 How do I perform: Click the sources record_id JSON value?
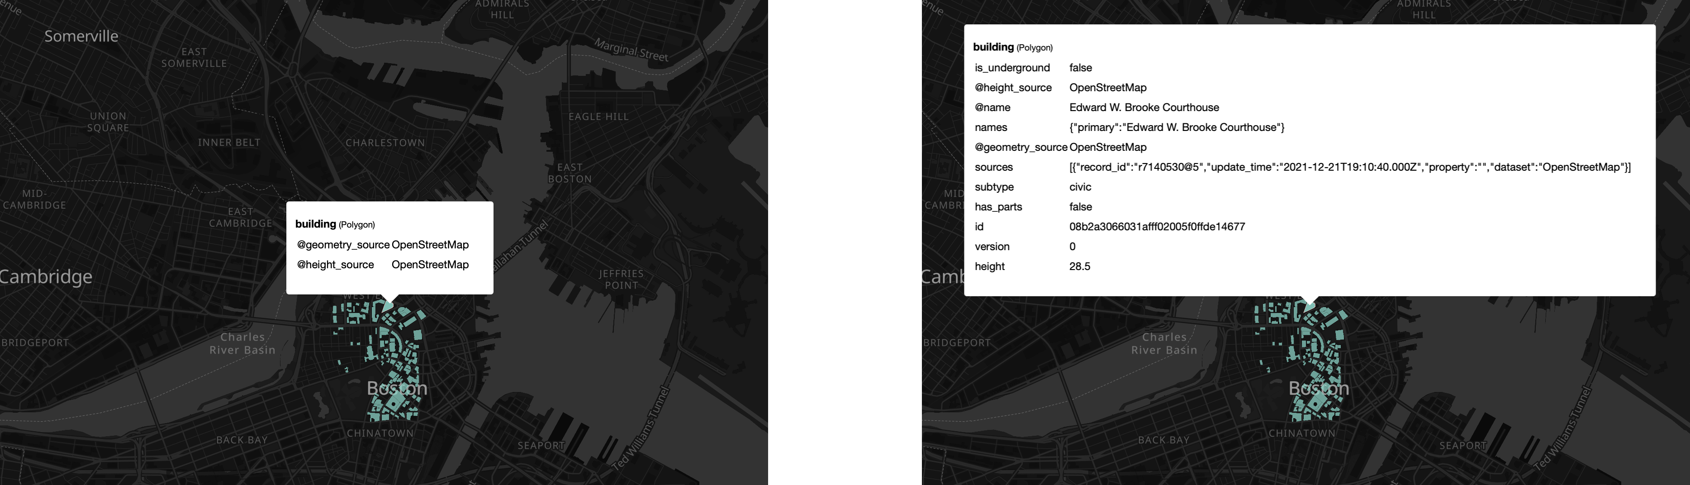[x=1350, y=167]
